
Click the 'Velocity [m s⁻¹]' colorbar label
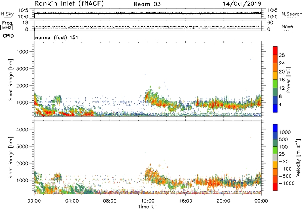click(x=298, y=157)
